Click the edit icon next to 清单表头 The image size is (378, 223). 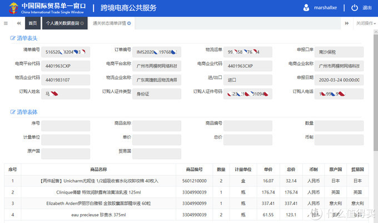tap(13, 38)
